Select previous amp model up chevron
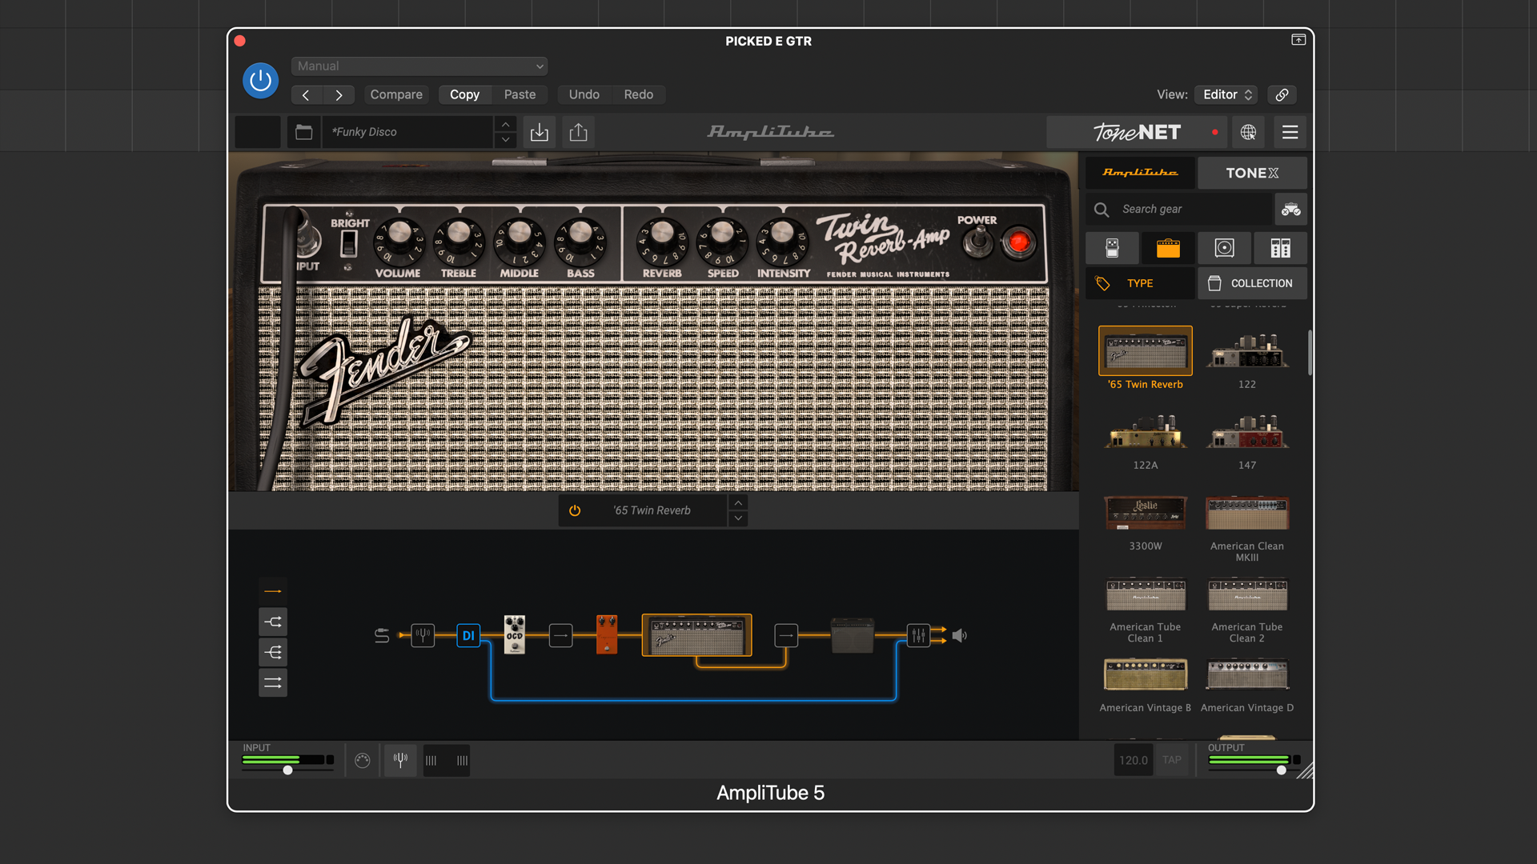The image size is (1537, 864). pos(738,502)
